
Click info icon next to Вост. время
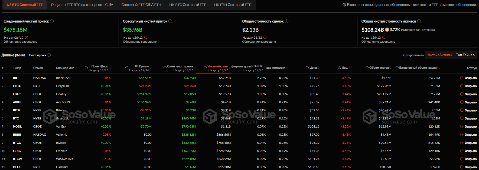pos(49,55)
